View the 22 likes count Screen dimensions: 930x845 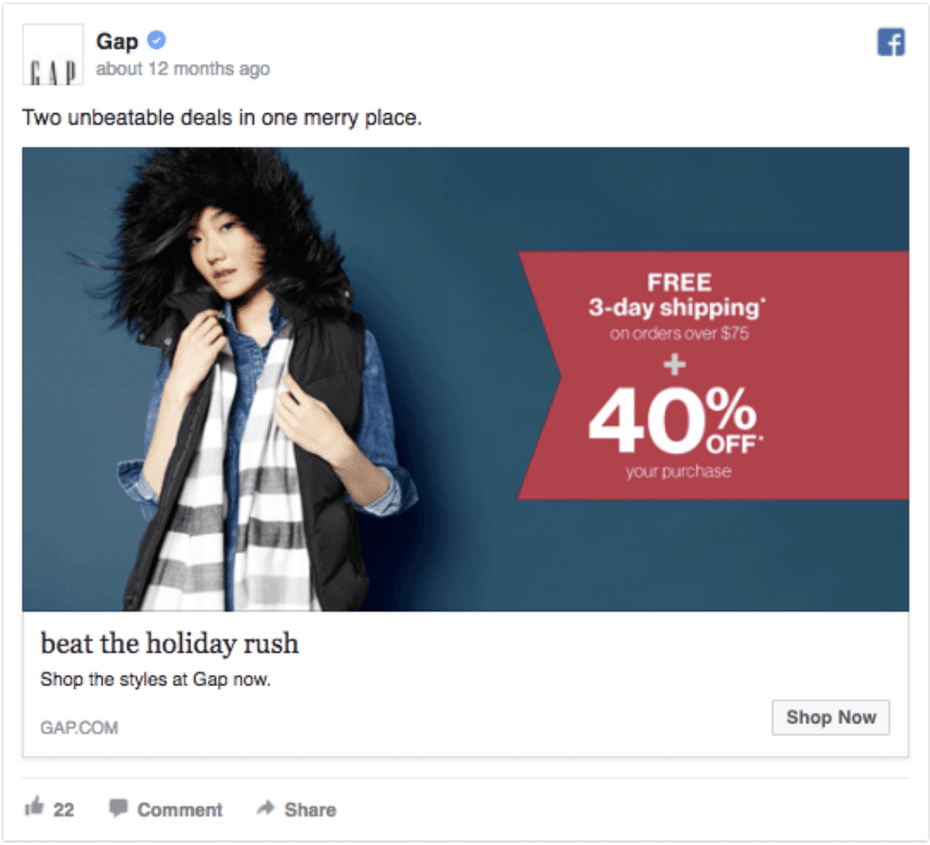point(64,810)
